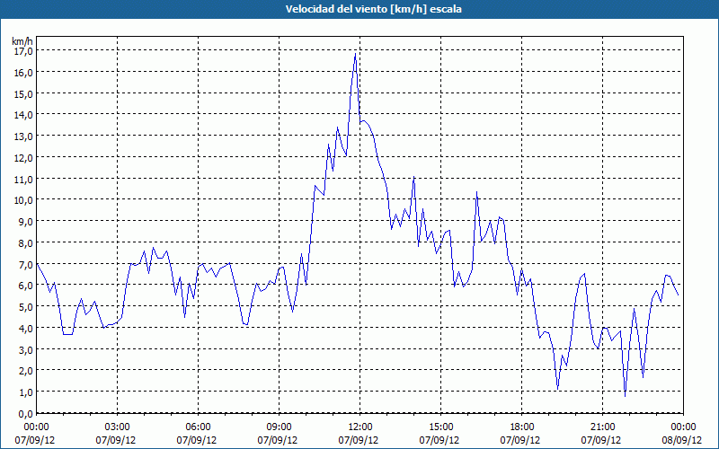This screenshot has width=719, height=449.
Task: Click the 1,0 y-axis value
Action: click(25, 392)
